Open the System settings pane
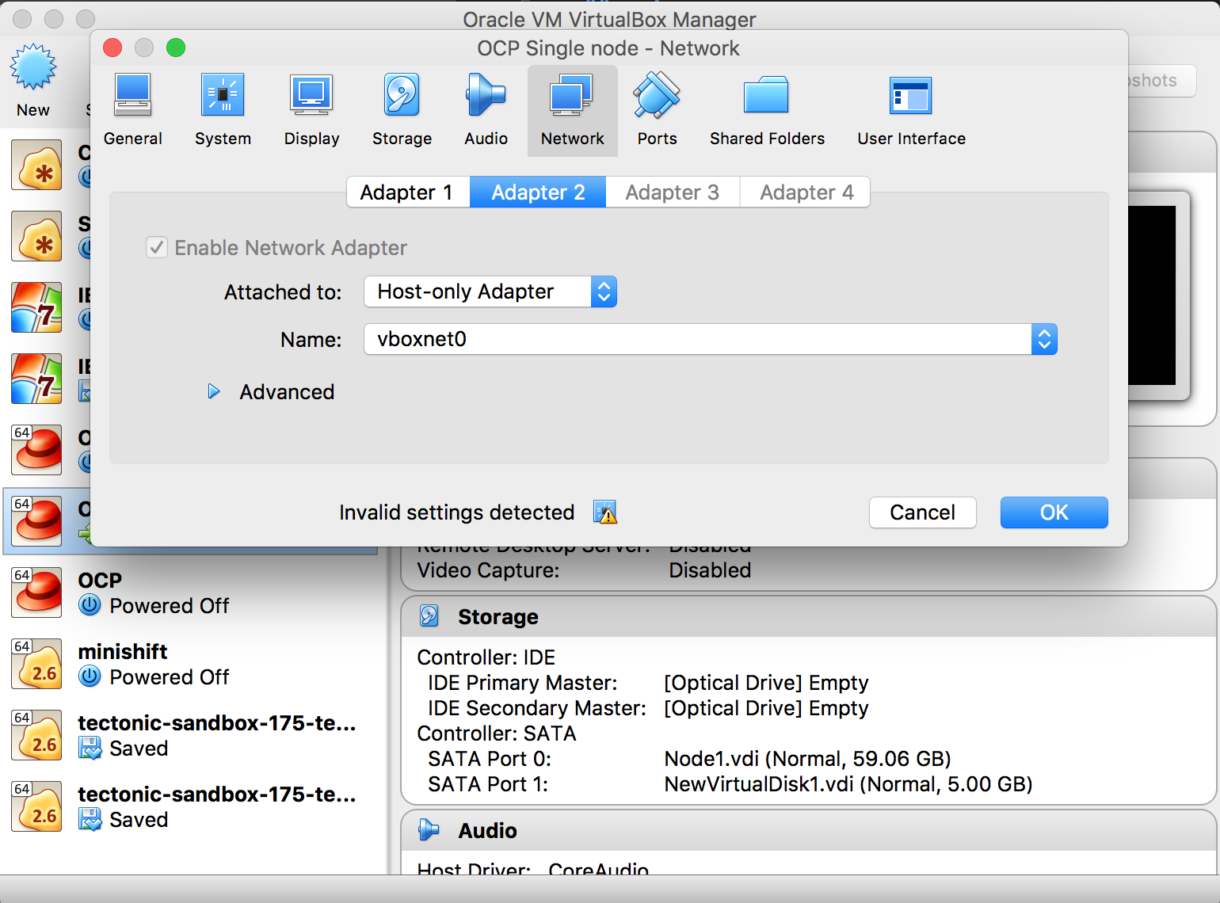This screenshot has width=1220, height=903. [x=223, y=110]
